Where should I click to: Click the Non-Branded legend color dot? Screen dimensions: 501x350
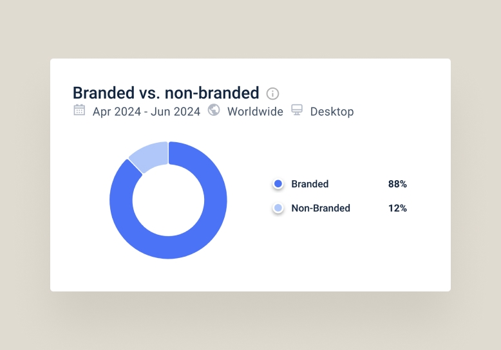pyautogui.click(x=278, y=208)
